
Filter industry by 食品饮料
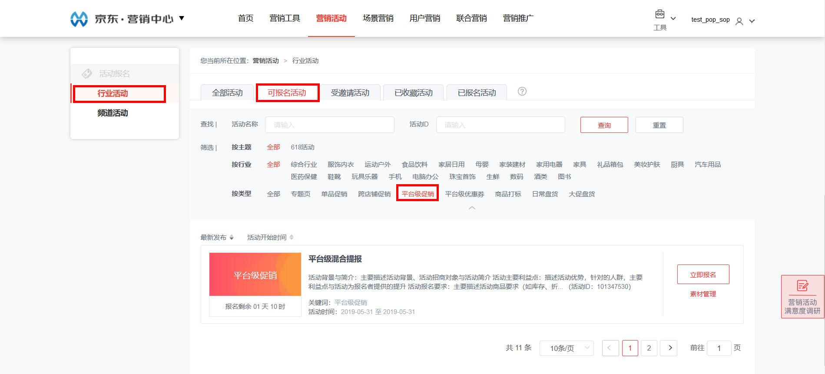pyautogui.click(x=414, y=165)
